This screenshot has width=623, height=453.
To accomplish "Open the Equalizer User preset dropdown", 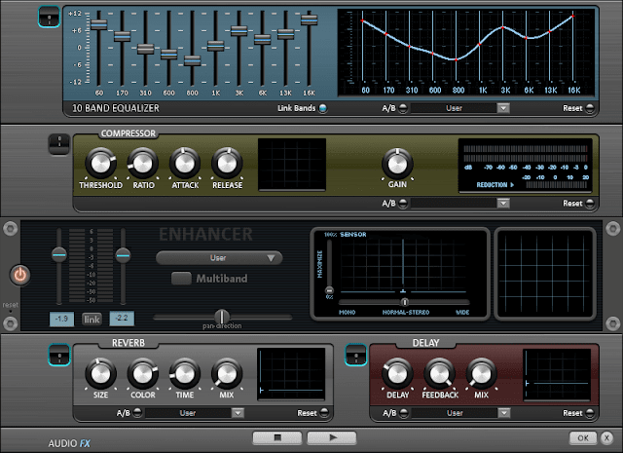I will [504, 108].
